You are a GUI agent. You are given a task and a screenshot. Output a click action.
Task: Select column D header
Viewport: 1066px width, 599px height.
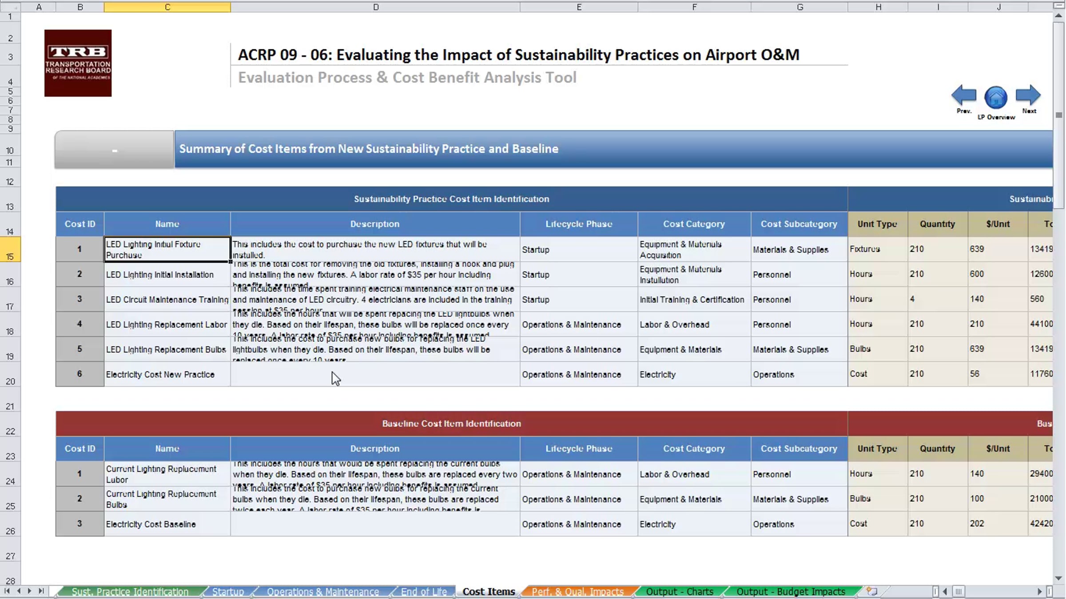tap(375, 7)
